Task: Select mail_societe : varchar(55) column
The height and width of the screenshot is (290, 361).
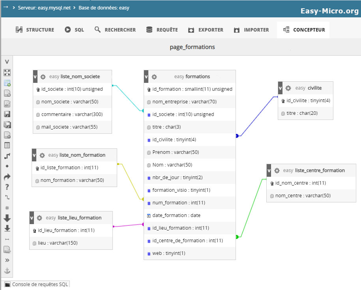Action: 73,127
